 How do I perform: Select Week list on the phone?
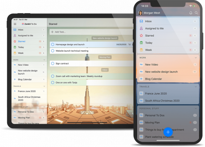click(149, 50)
